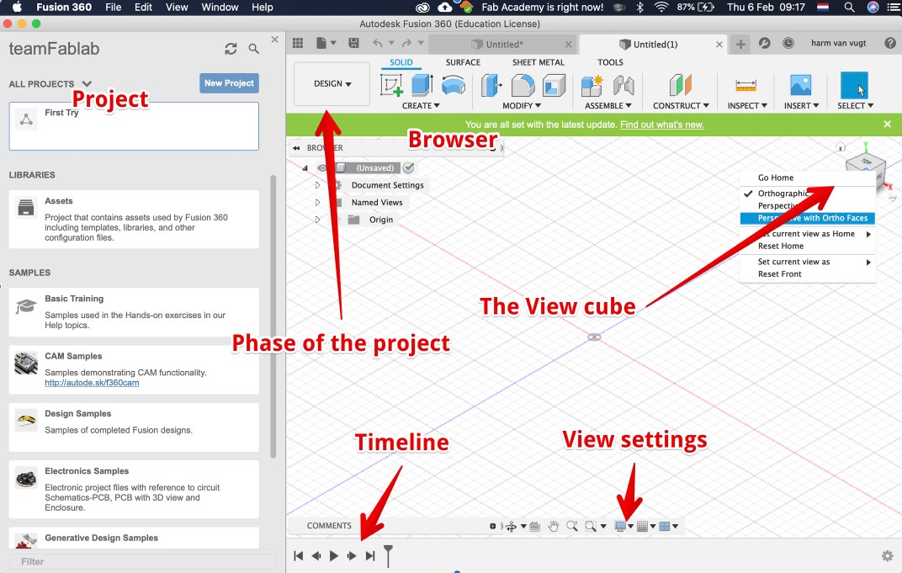Save the design with the floppy icon
902x573 pixels.
(353, 43)
